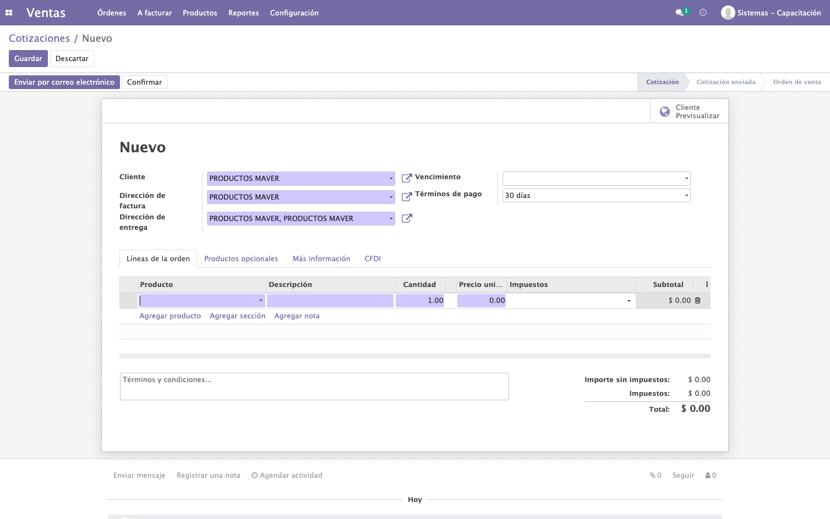Image resolution: width=830 pixels, height=519 pixels.
Task: Open the Órdenes menu
Action: pos(112,13)
